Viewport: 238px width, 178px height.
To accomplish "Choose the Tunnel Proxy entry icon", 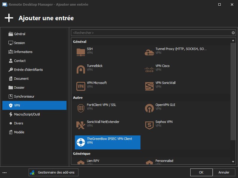I will [x=149, y=52].
